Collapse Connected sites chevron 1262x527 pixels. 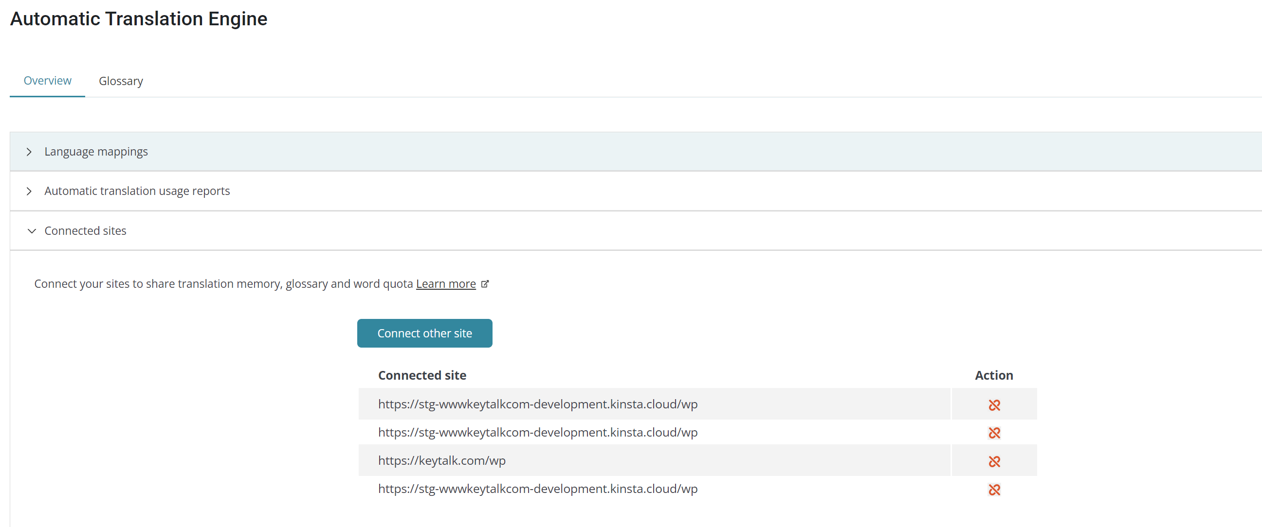[32, 231]
